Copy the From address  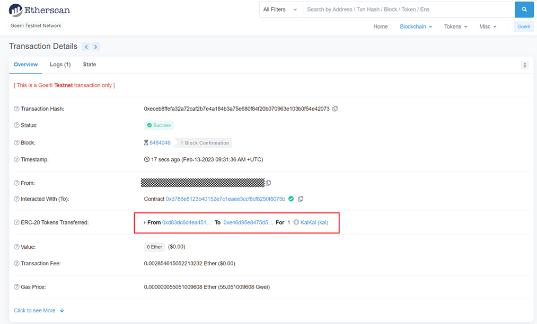pyautogui.click(x=268, y=183)
